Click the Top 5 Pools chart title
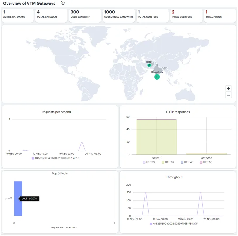Image resolution: width=238 pixels, height=236 pixels. (x=60, y=173)
